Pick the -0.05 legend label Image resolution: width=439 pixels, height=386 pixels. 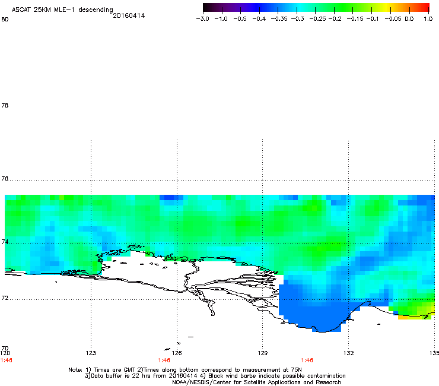point(393,19)
